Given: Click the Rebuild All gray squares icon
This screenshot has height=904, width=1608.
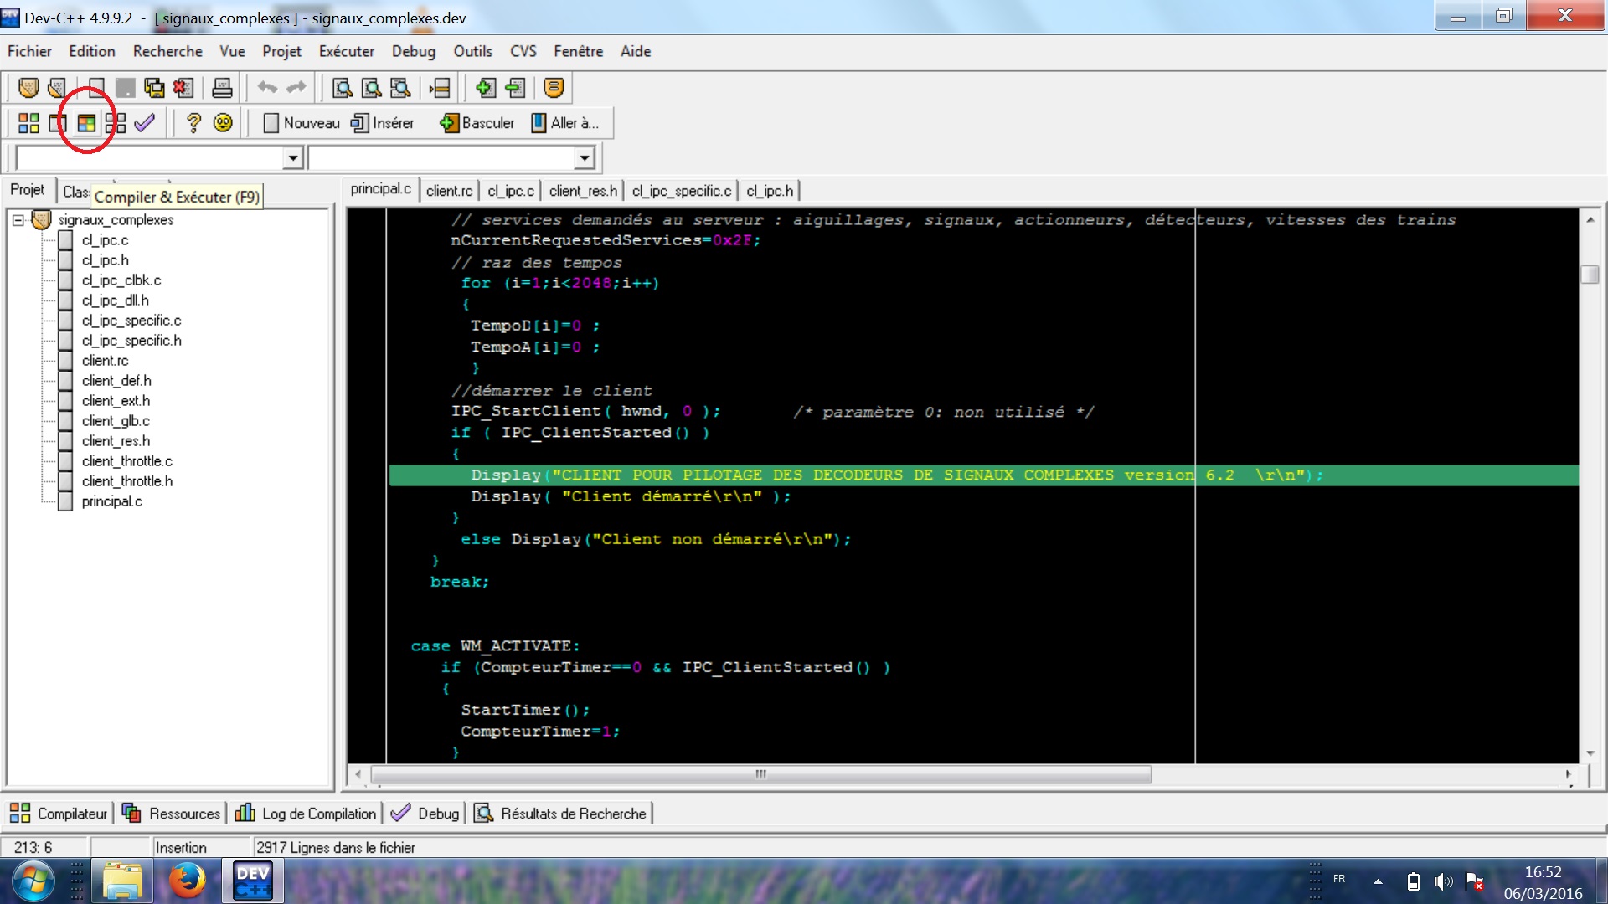Looking at the screenshot, I should click(116, 123).
